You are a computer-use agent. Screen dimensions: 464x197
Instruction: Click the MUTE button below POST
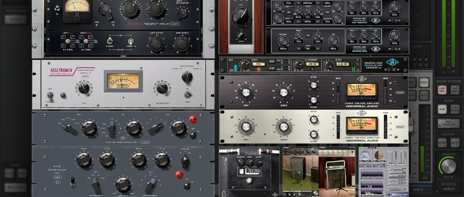(x=424, y=95)
